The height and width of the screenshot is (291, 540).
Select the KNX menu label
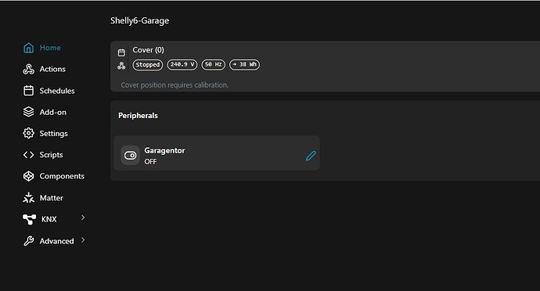(49, 219)
